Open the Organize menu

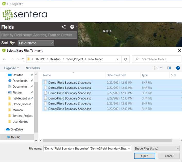tap(12, 68)
